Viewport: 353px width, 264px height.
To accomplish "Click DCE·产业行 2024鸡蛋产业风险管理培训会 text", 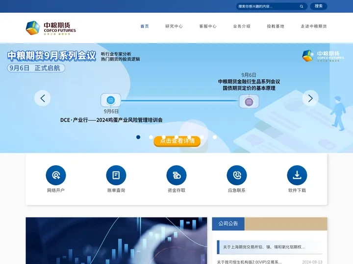I will pos(111,120).
